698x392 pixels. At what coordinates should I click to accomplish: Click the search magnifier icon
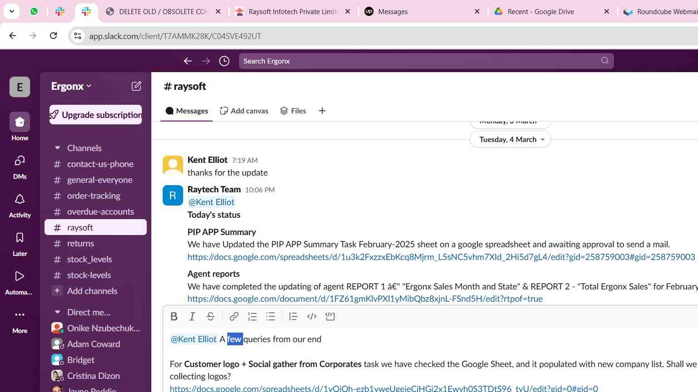tap(605, 60)
